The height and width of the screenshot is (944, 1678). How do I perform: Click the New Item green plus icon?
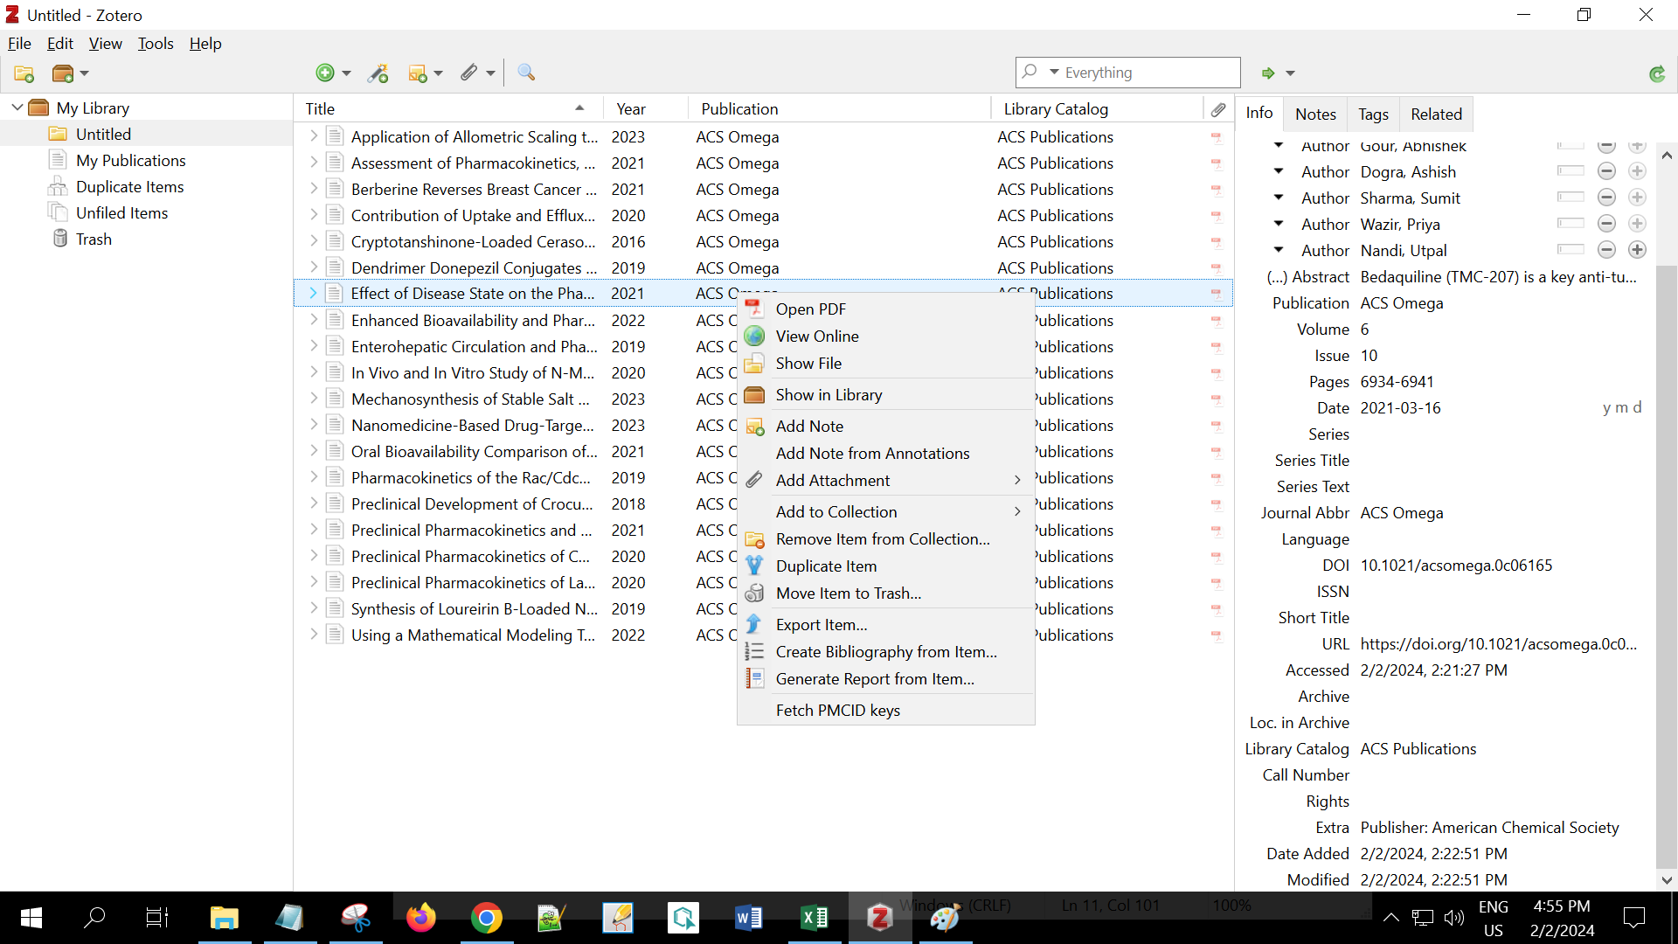coord(324,73)
